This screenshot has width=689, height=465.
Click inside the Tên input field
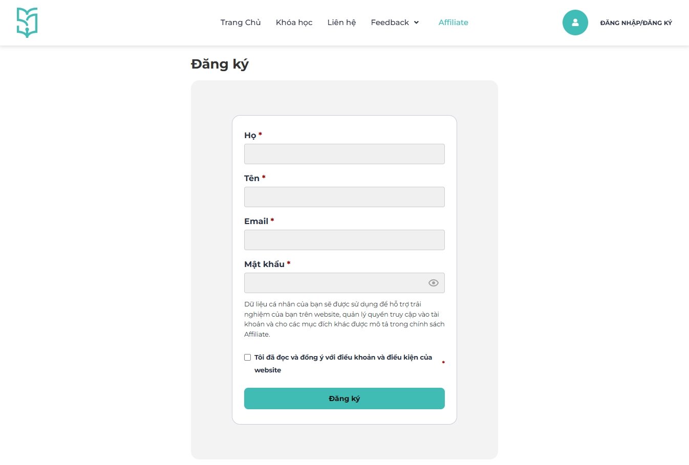coord(344,196)
